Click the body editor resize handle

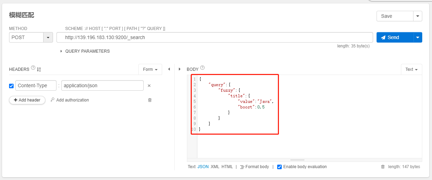[x=297, y=160]
